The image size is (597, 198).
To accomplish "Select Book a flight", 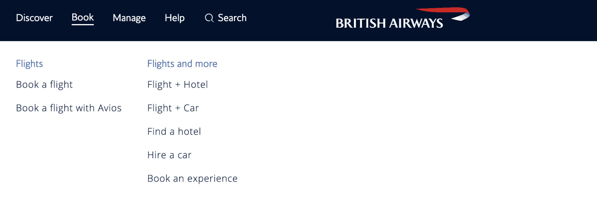I will [x=44, y=85].
